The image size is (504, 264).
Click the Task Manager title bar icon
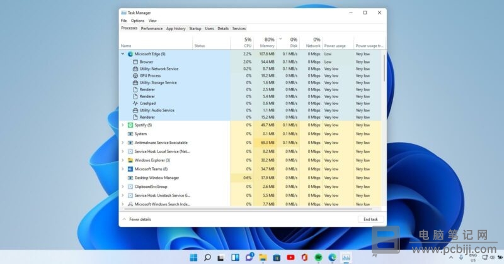click(x=123, y=13)
